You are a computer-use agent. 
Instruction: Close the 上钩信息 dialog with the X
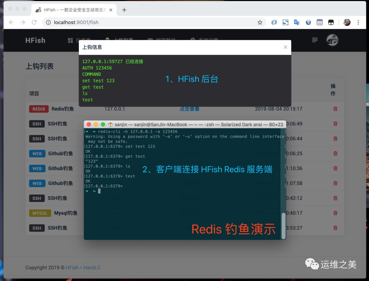(x=285, y=47)
